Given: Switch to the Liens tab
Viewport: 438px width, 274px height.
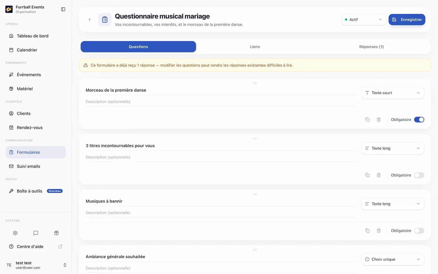Looking at the screenshot, I should pyautogui.click(x=255, y=47).
